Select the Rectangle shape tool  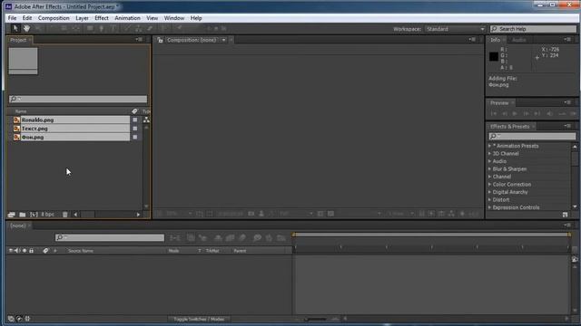click(x=90, y=28)
